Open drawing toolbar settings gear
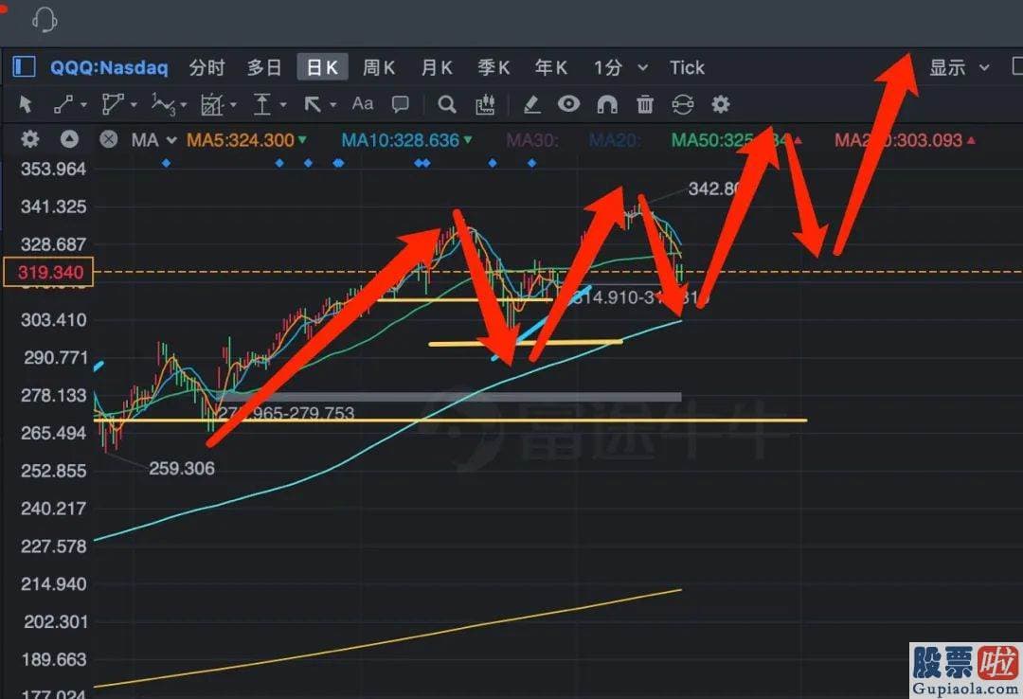The image size is (1023, 699). coord(720,104)
